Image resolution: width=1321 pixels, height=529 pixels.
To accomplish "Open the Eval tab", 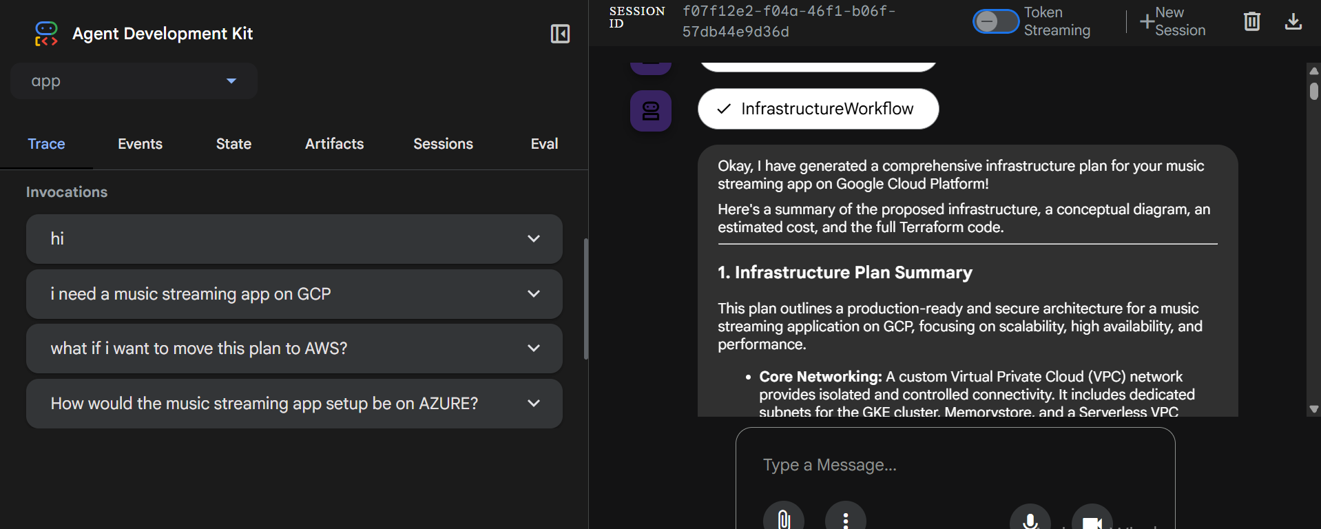I will coord(544,144).
